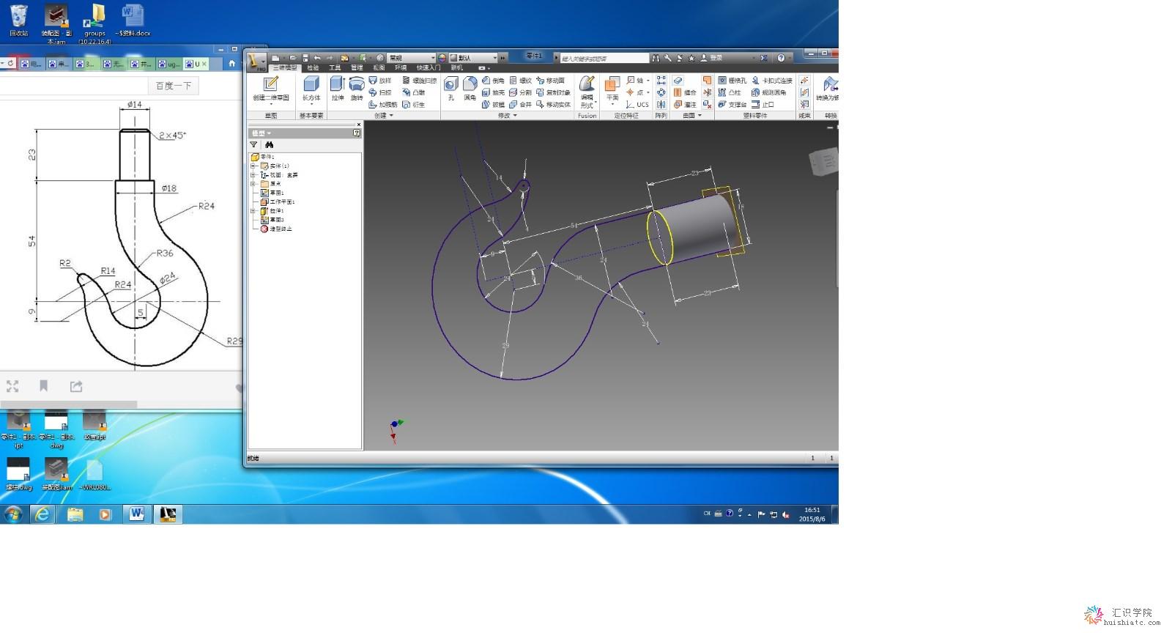
Task: Switch to the 检验 ribbon tab
Action: pos(313,67)
